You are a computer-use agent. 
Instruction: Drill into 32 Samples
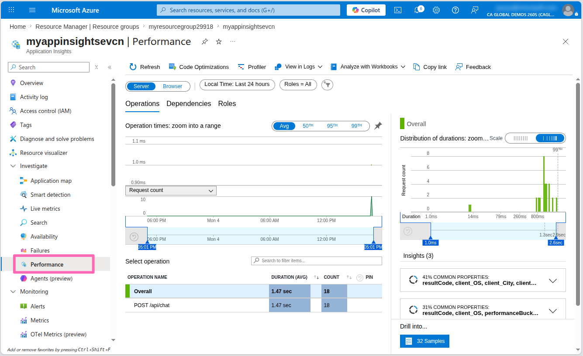tap(424, 341)
